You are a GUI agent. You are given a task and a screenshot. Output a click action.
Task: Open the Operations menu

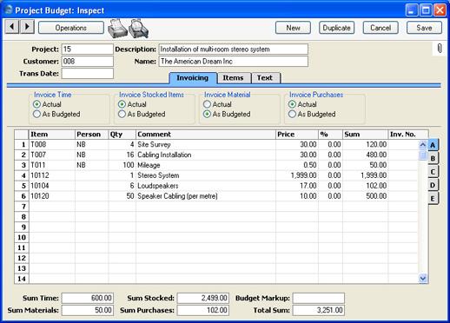point(71,28)
